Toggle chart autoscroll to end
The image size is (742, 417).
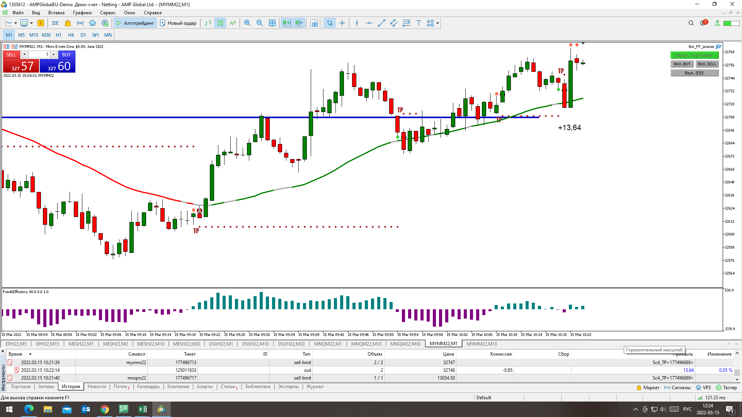point(286,23)
